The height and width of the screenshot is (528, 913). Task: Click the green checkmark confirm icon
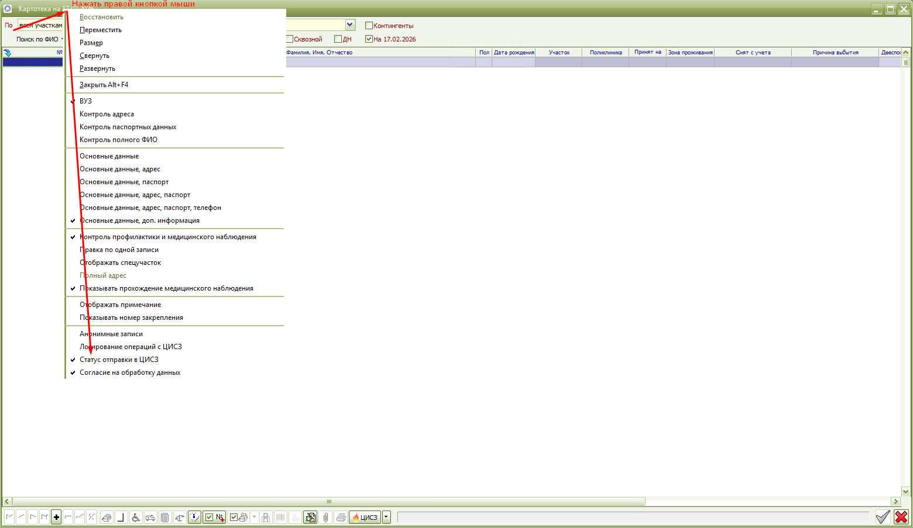883,517
